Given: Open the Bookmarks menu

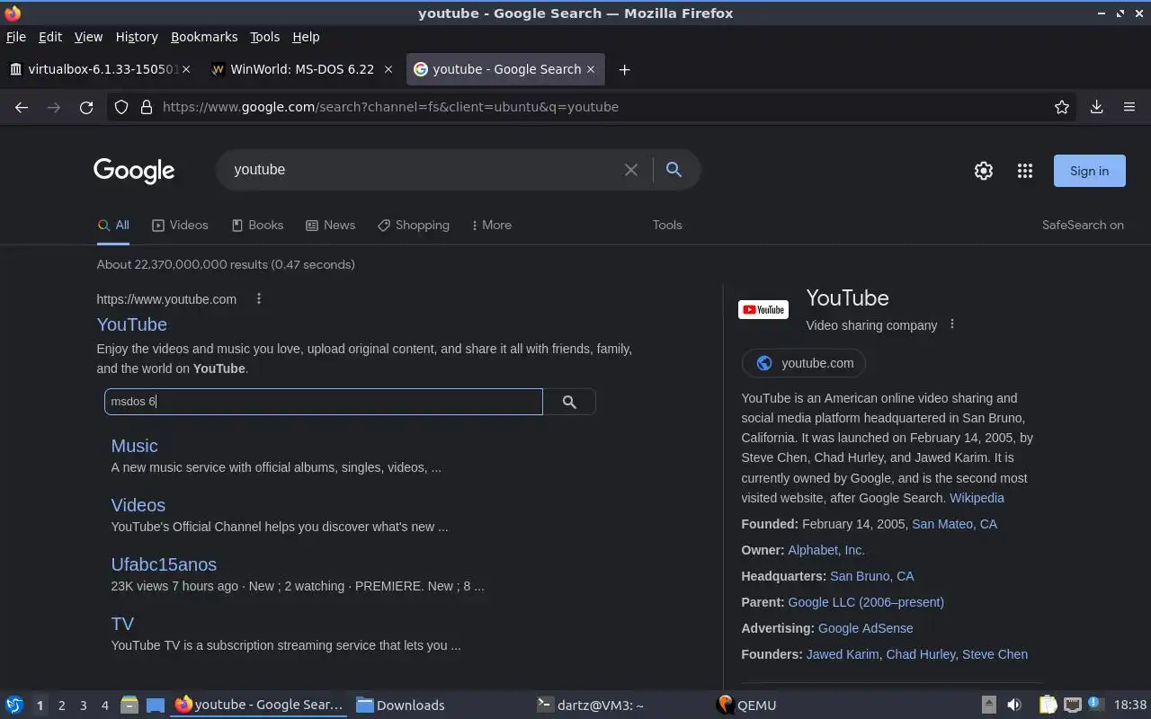Looking at the screenshot, I should (x=204, y=37).
